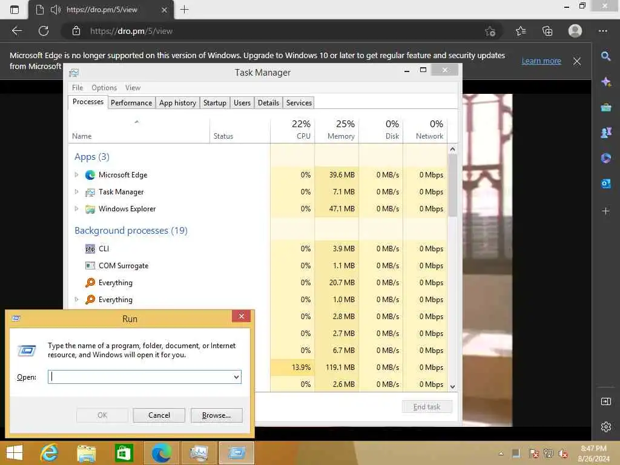Toggle sidebar hide button icon
The width and height of the screenshot is (620, 465).
point(605,401)
